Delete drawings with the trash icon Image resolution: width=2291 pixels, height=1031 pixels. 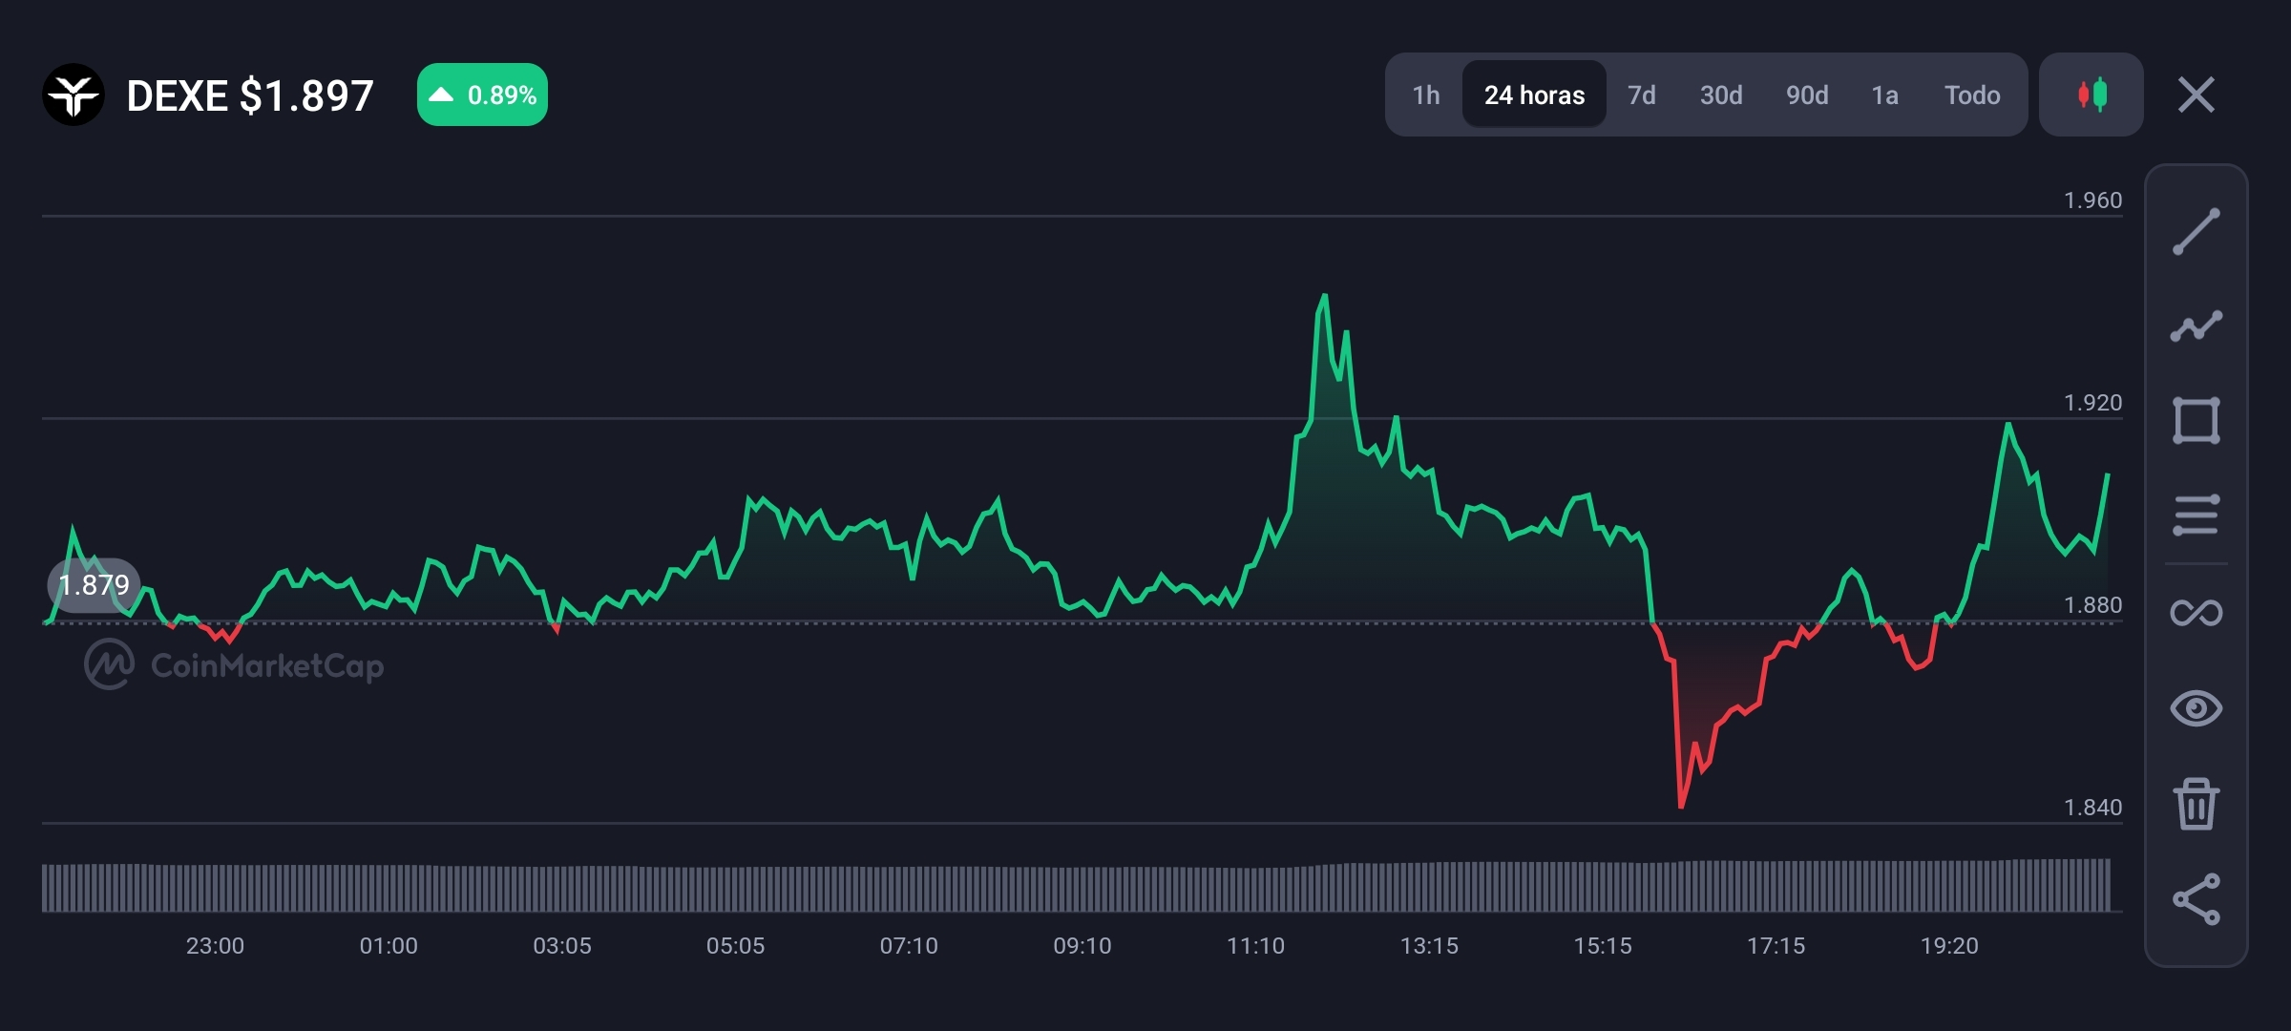point(2196,804)
